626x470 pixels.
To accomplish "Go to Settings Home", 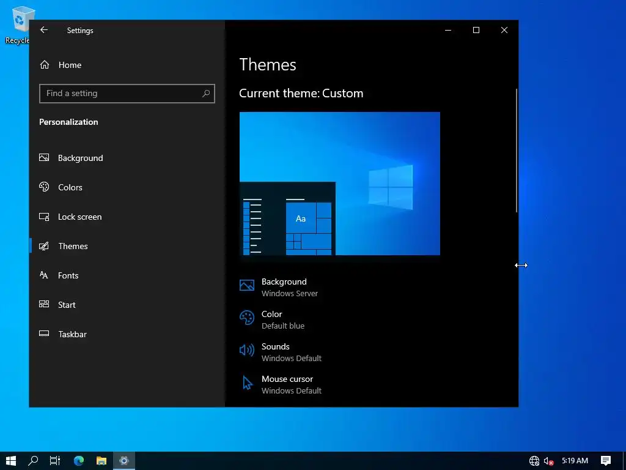I will click(x=127, y=65).
